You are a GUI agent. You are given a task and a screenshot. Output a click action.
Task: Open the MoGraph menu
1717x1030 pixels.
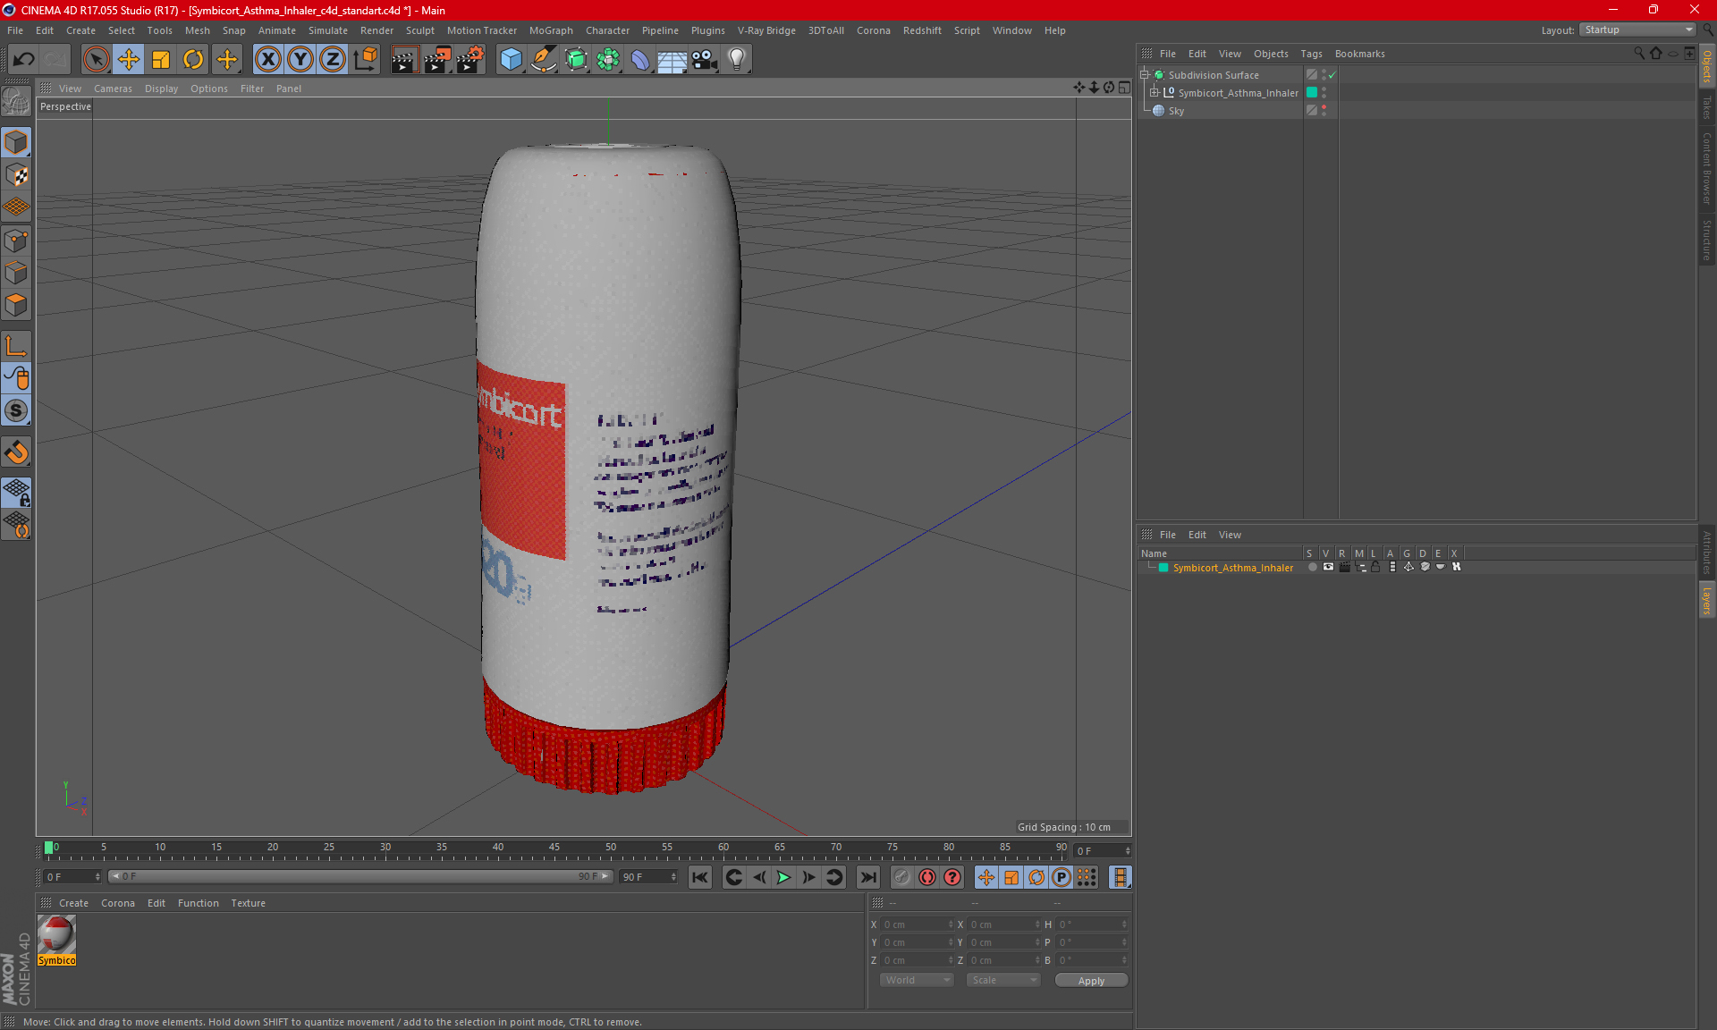coord(551,30)
